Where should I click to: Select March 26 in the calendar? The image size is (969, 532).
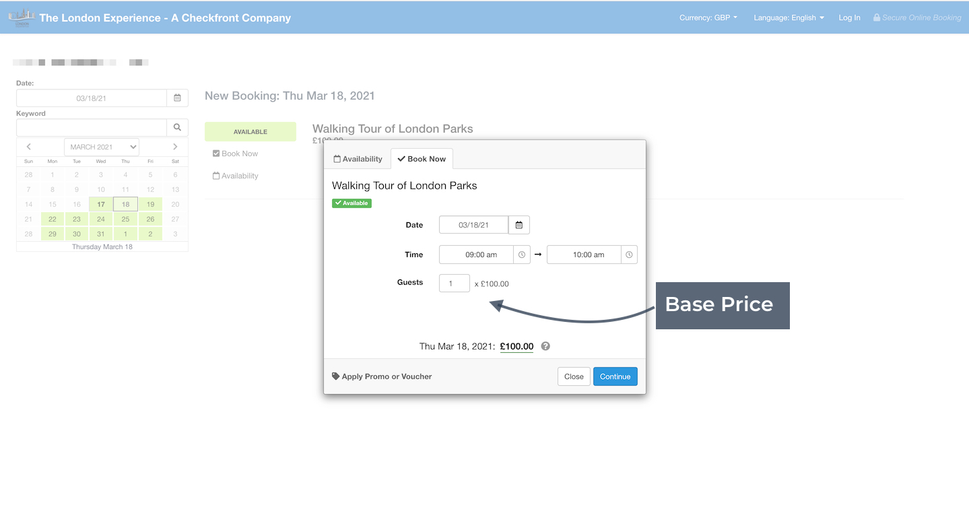point(150,219)
